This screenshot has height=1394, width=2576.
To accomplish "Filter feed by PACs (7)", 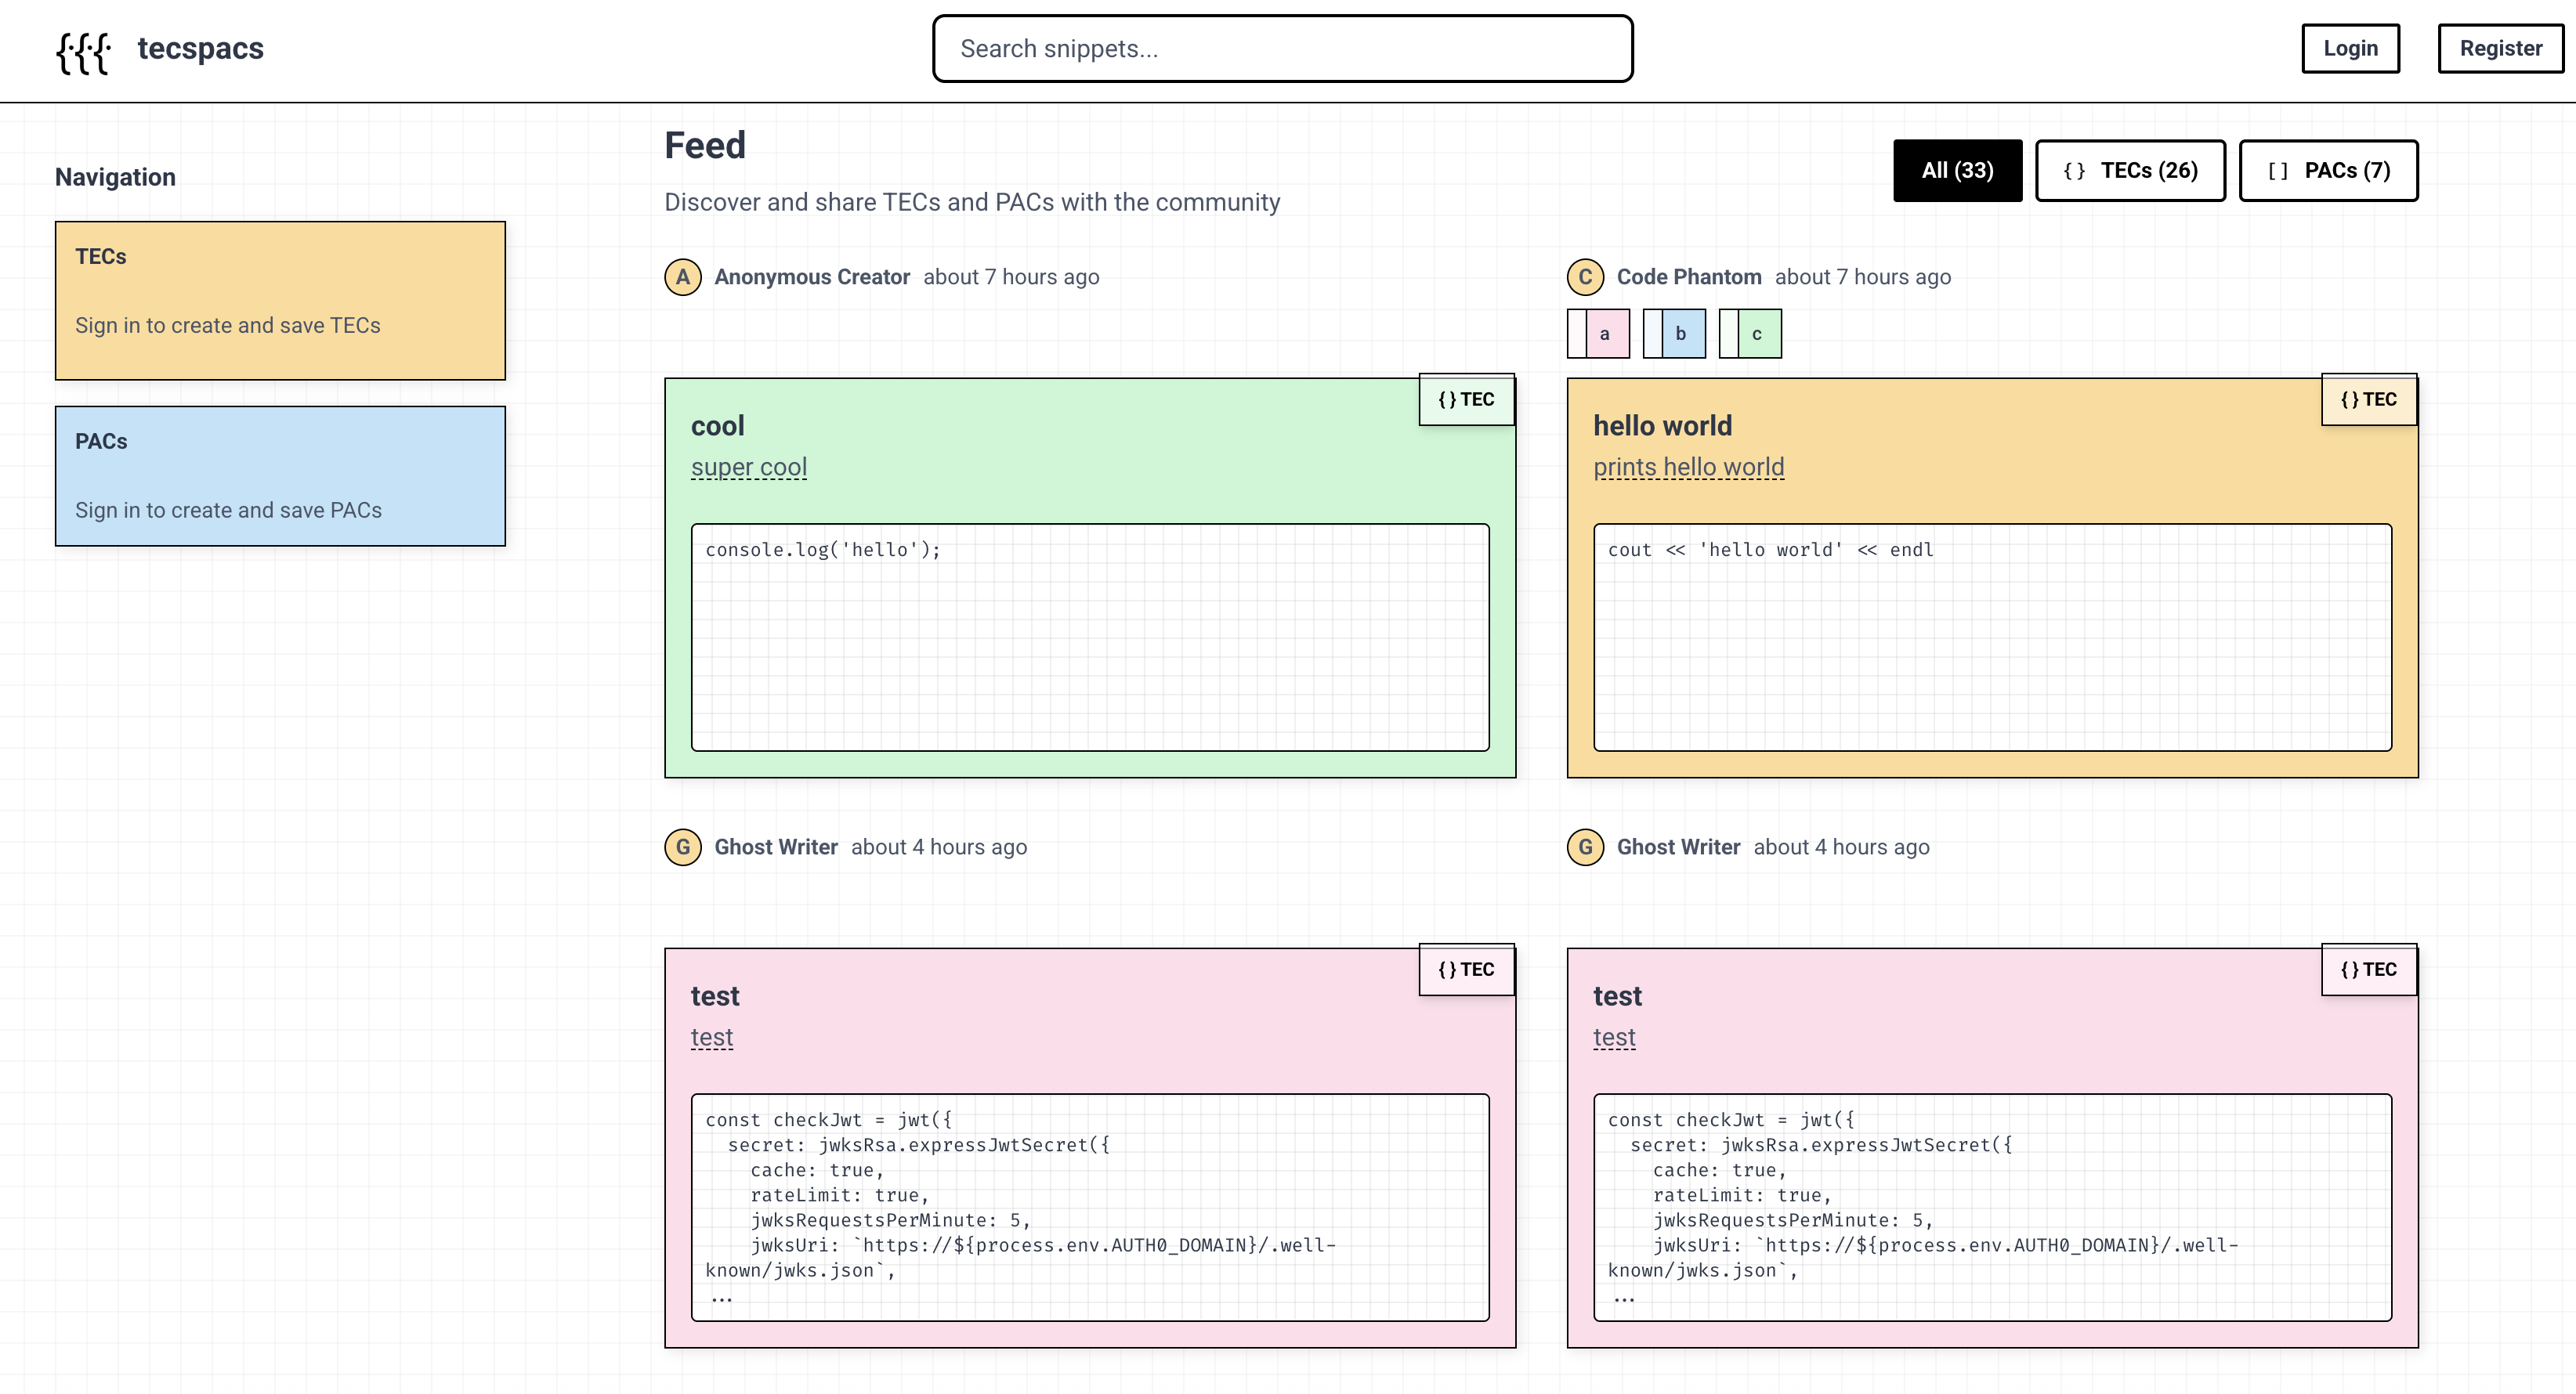I will click(2328, 171).
